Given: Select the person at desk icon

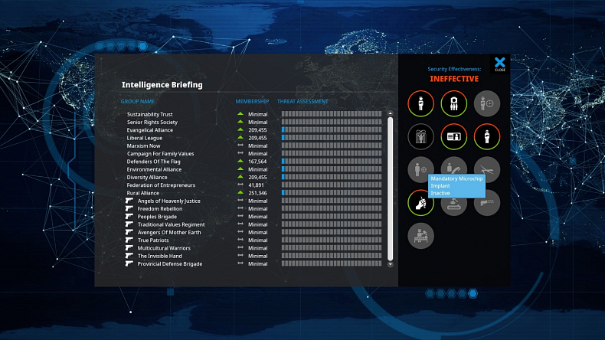Looking at the screenshot, I should (x=420, y=235).
